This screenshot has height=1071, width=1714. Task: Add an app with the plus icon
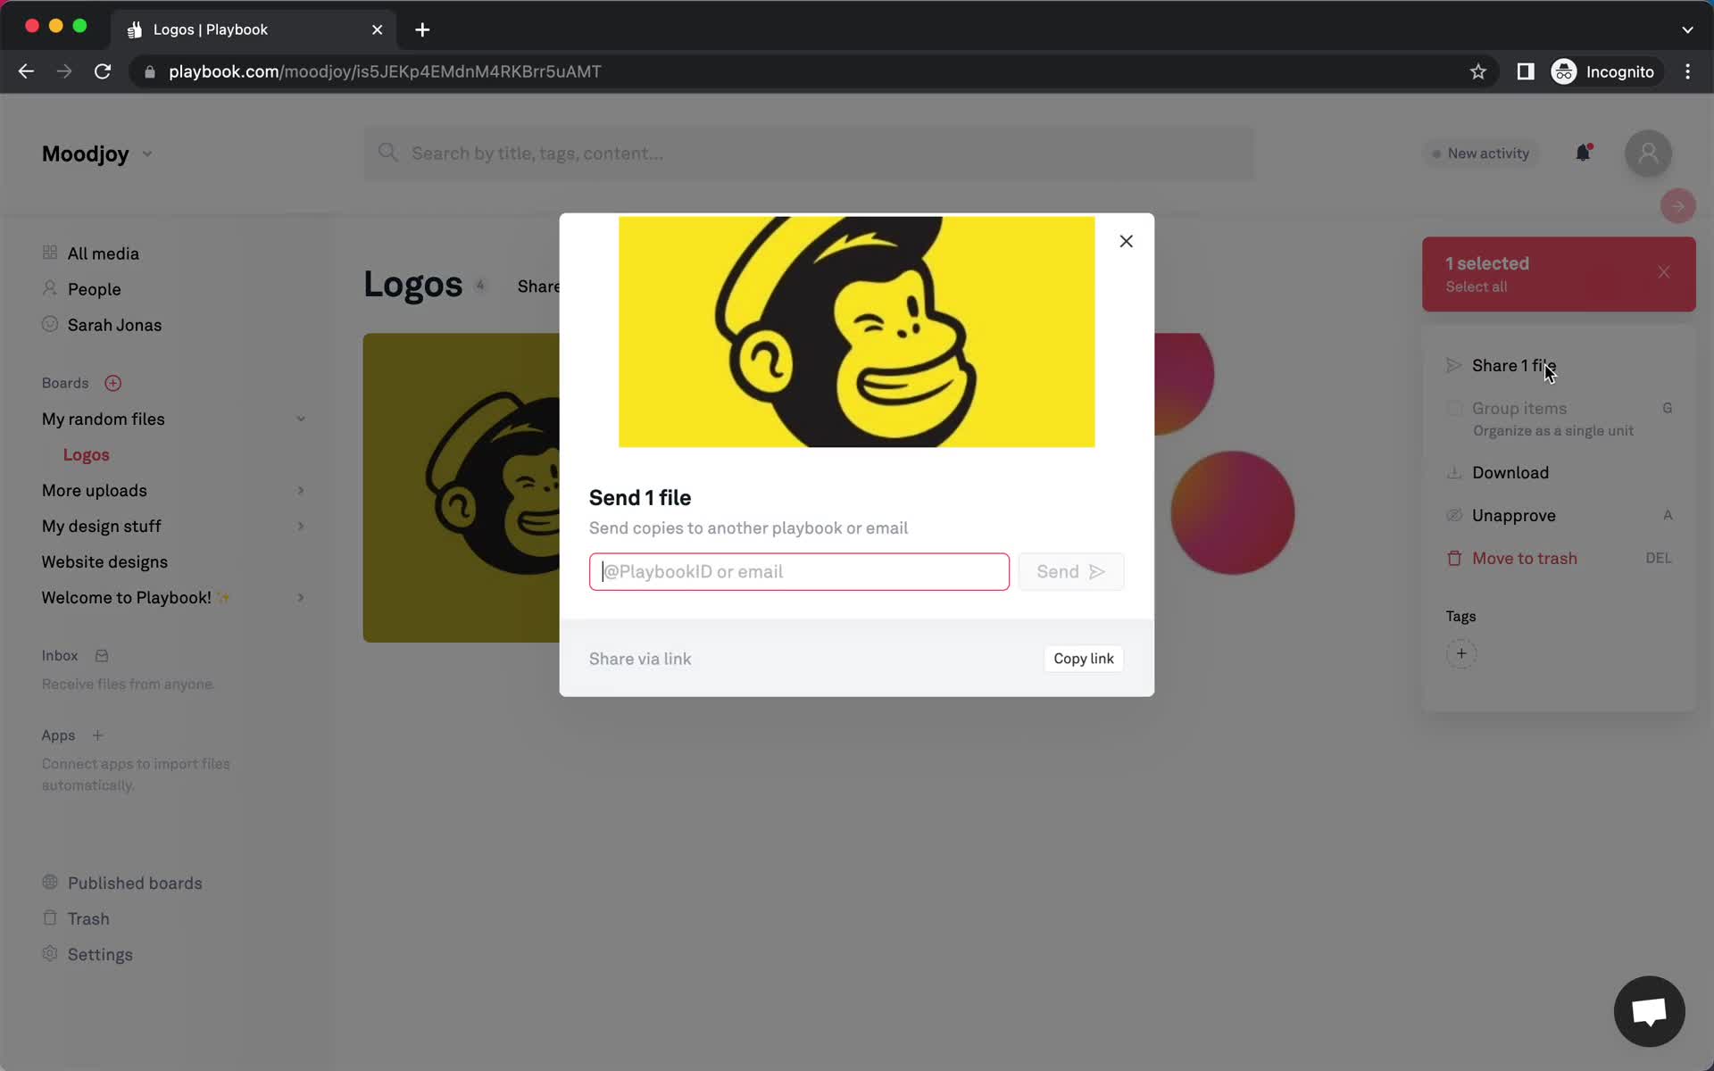98,735
